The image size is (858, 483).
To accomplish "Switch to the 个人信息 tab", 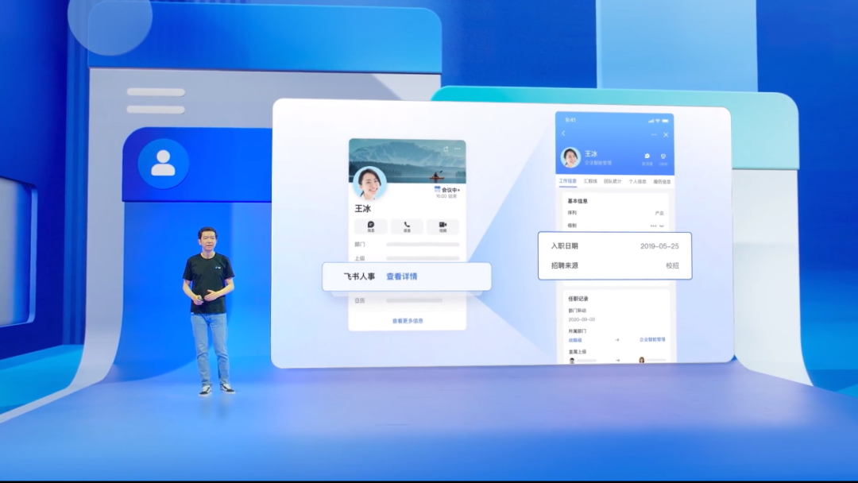I will coord(637,181).
